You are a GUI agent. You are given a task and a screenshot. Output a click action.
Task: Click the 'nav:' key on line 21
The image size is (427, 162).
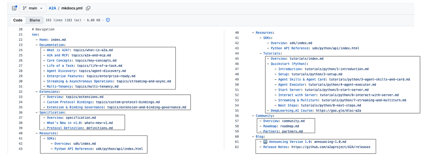click(36, 35)
